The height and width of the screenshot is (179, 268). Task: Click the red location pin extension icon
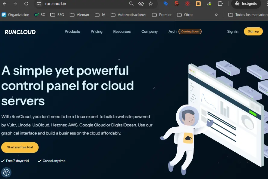(188, 4)
